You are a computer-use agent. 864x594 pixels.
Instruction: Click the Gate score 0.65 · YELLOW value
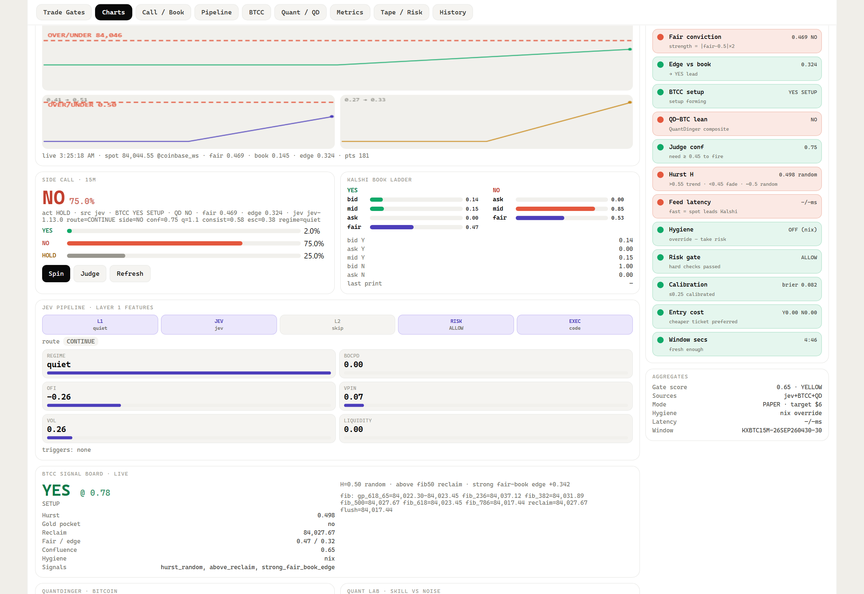(799, 387)
